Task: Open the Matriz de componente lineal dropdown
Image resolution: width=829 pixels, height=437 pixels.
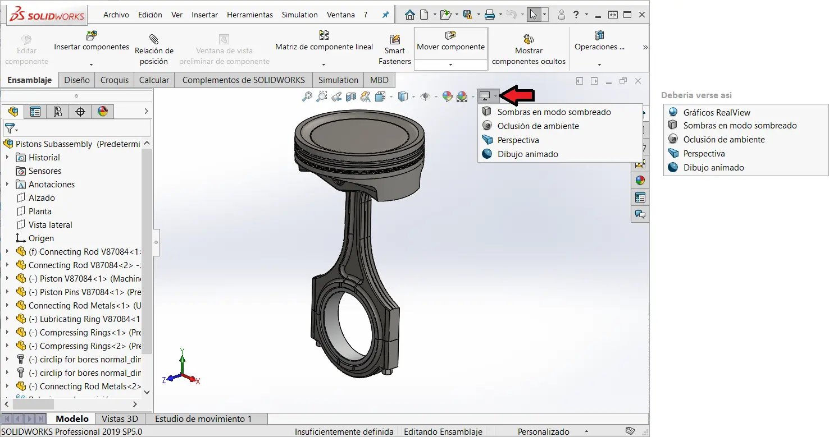Action: (323, 63)
